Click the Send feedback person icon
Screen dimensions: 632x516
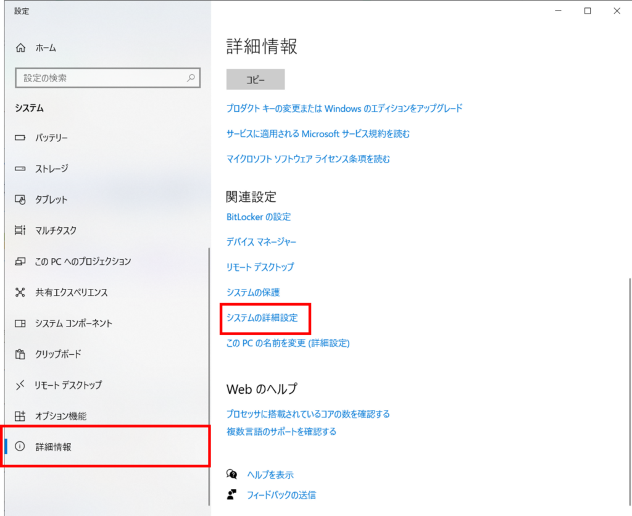coord(232,494)
